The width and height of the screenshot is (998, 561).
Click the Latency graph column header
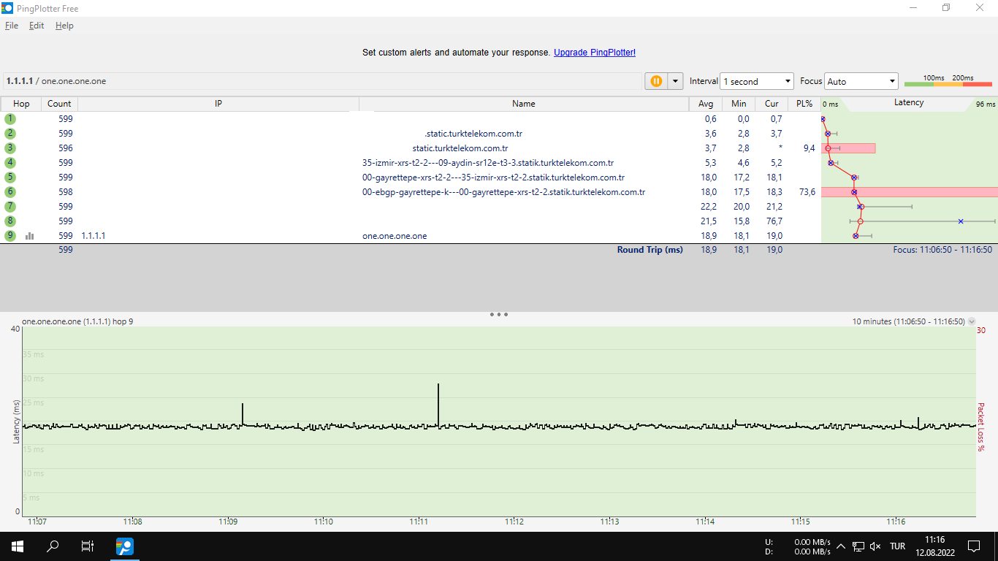(x=909, y=103)
